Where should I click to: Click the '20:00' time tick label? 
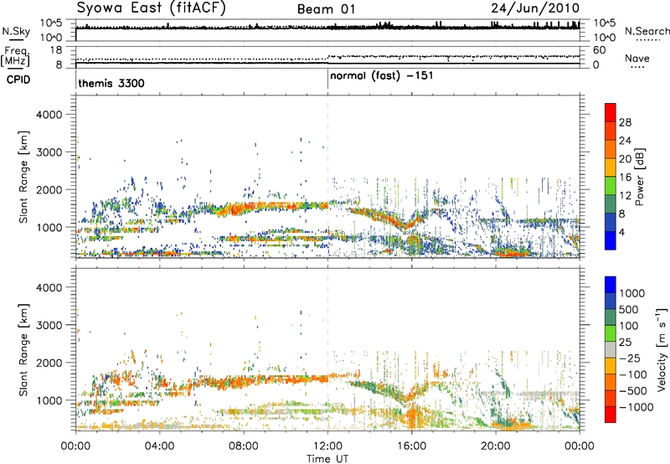(496, 446)
